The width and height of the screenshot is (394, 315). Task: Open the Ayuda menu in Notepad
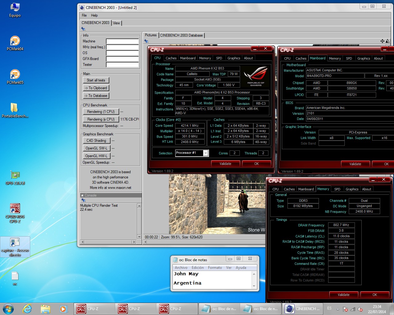(x=241, y=268)
